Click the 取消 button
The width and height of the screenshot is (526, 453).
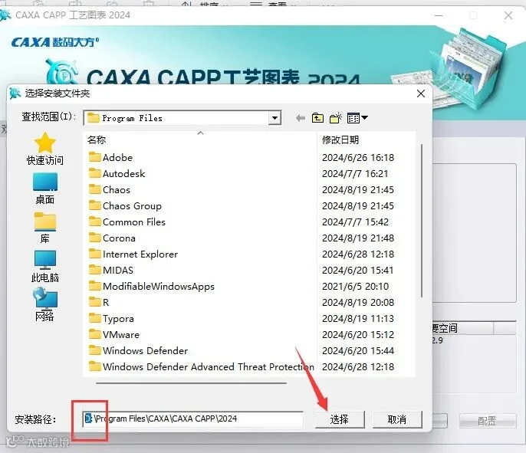coord(397,419)
